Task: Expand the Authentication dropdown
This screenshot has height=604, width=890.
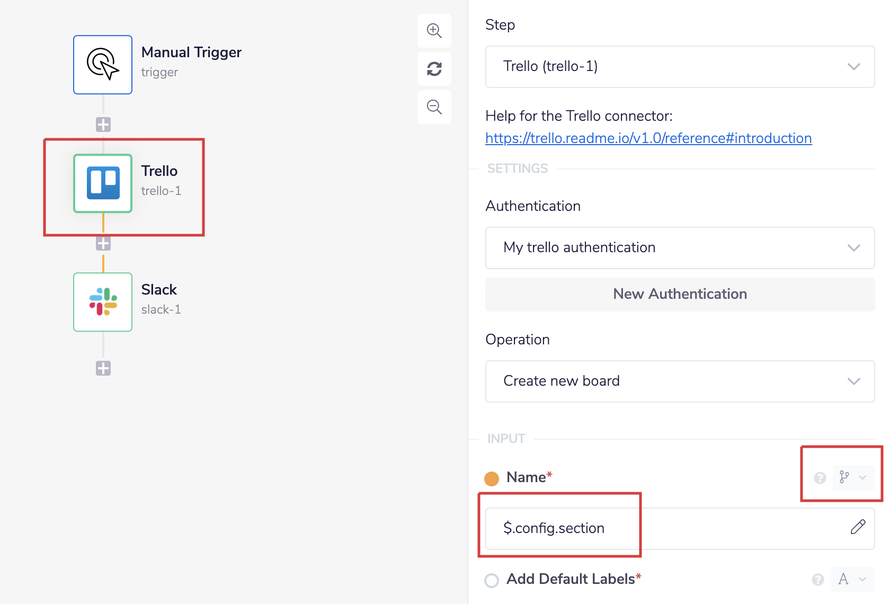Action: tap(680, 248)
